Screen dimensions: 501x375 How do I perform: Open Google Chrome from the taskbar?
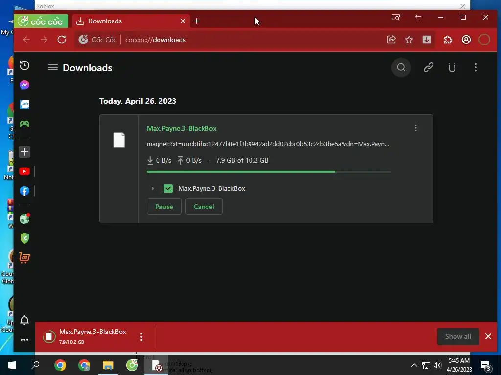tap(60, 365)
